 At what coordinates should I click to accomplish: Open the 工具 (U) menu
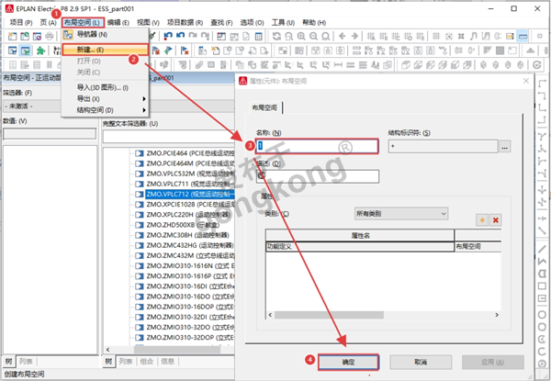[283, 22]
